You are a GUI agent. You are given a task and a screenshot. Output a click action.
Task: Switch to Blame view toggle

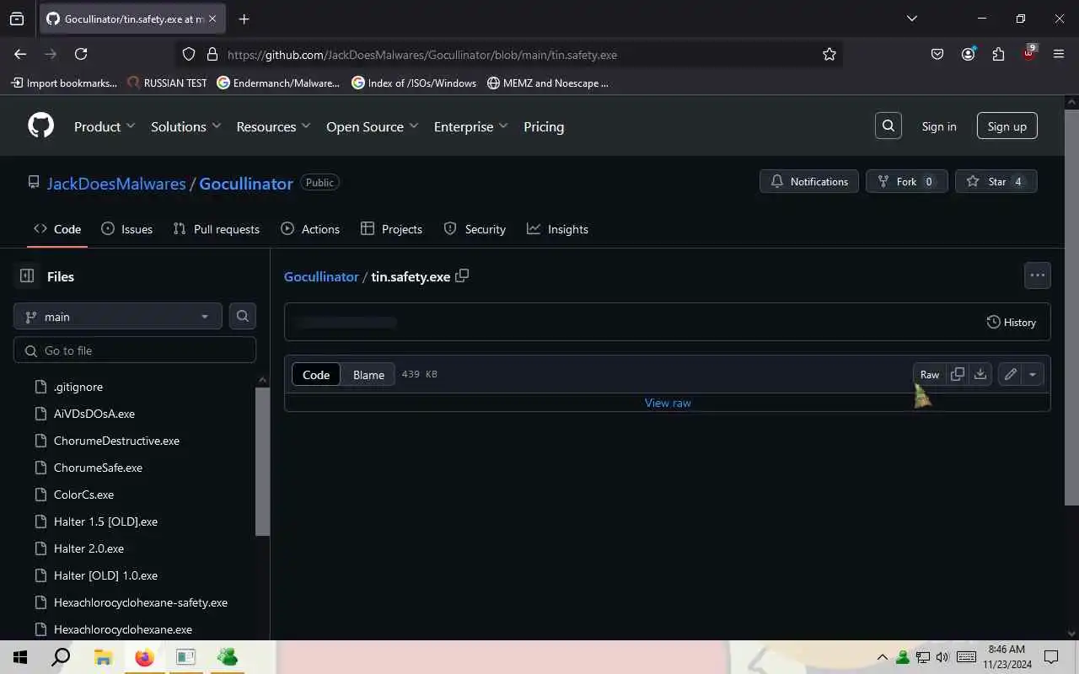click(x=368, y=375)
